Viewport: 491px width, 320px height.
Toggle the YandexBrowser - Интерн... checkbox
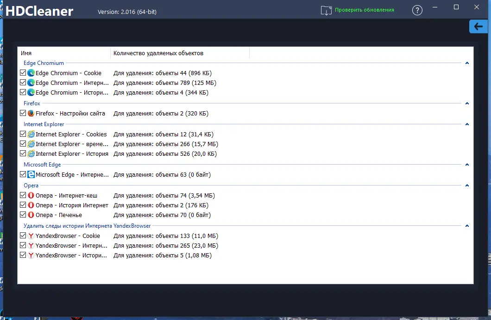(23, 245)
